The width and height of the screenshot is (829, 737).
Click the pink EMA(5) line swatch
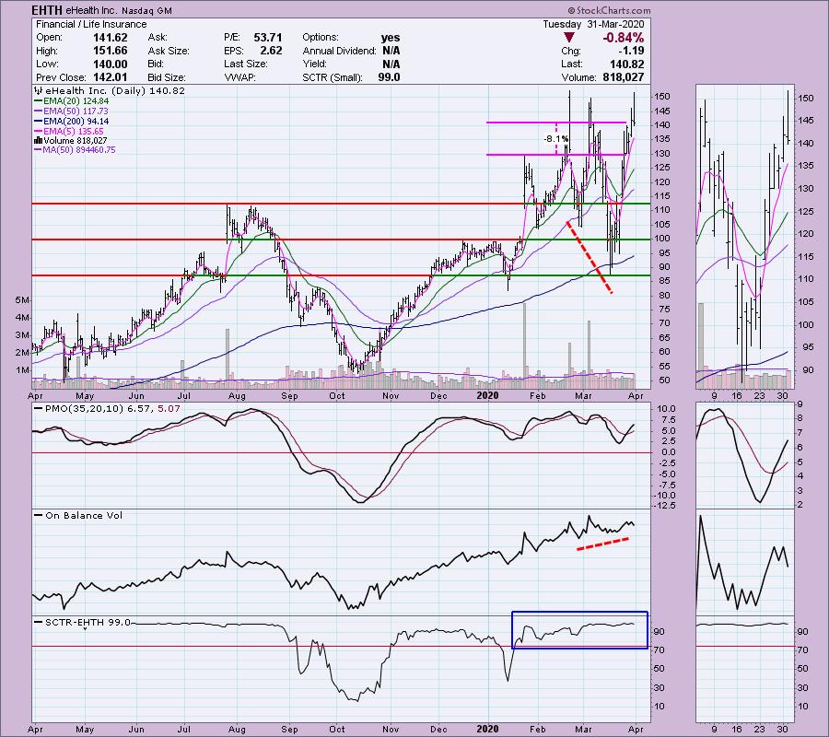[38, 131]
